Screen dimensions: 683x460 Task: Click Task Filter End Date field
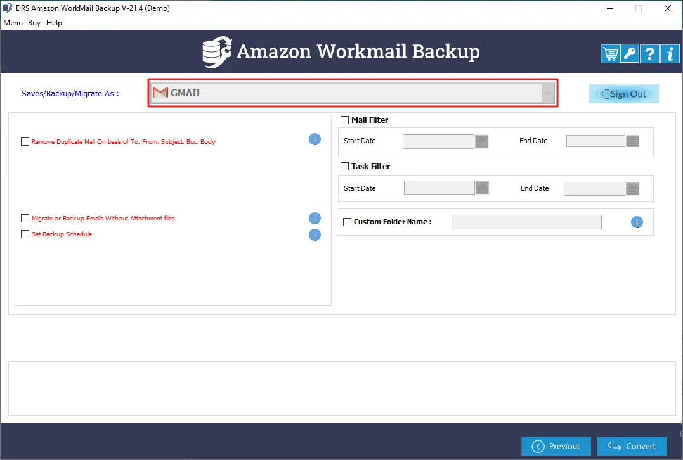click(x=594, y=189)
